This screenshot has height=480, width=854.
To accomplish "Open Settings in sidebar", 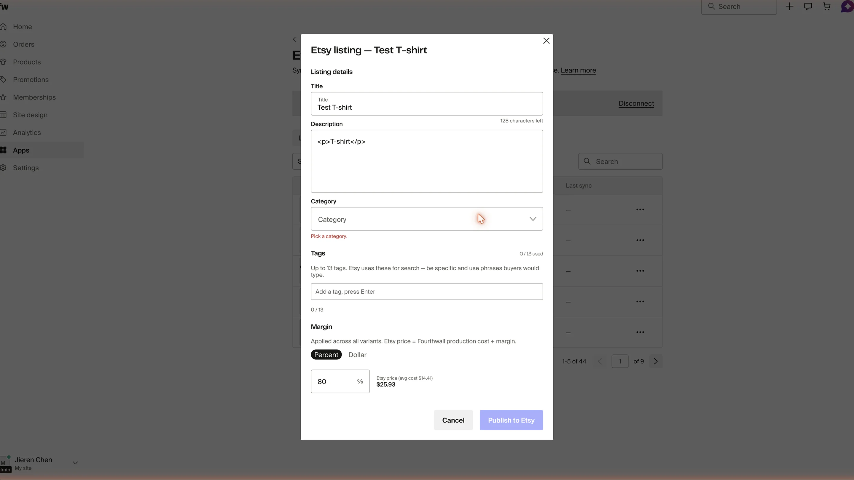I will (26, 168).
